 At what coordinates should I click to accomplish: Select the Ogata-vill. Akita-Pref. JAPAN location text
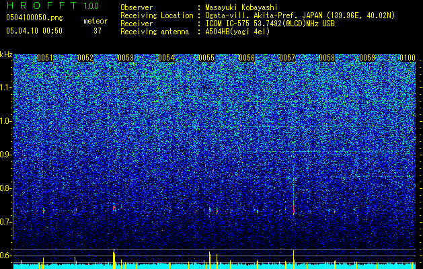click(x=300, y=15)
